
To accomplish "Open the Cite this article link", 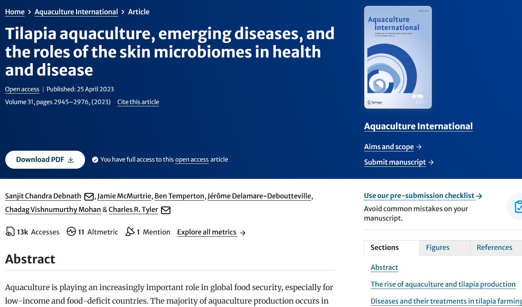I will coord(138,102).
